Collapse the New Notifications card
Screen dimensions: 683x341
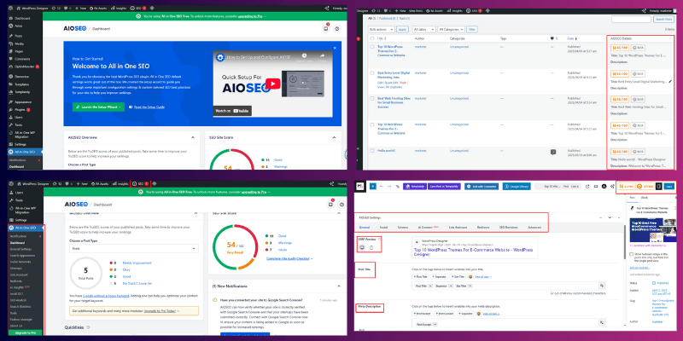[x=338, y=286]
